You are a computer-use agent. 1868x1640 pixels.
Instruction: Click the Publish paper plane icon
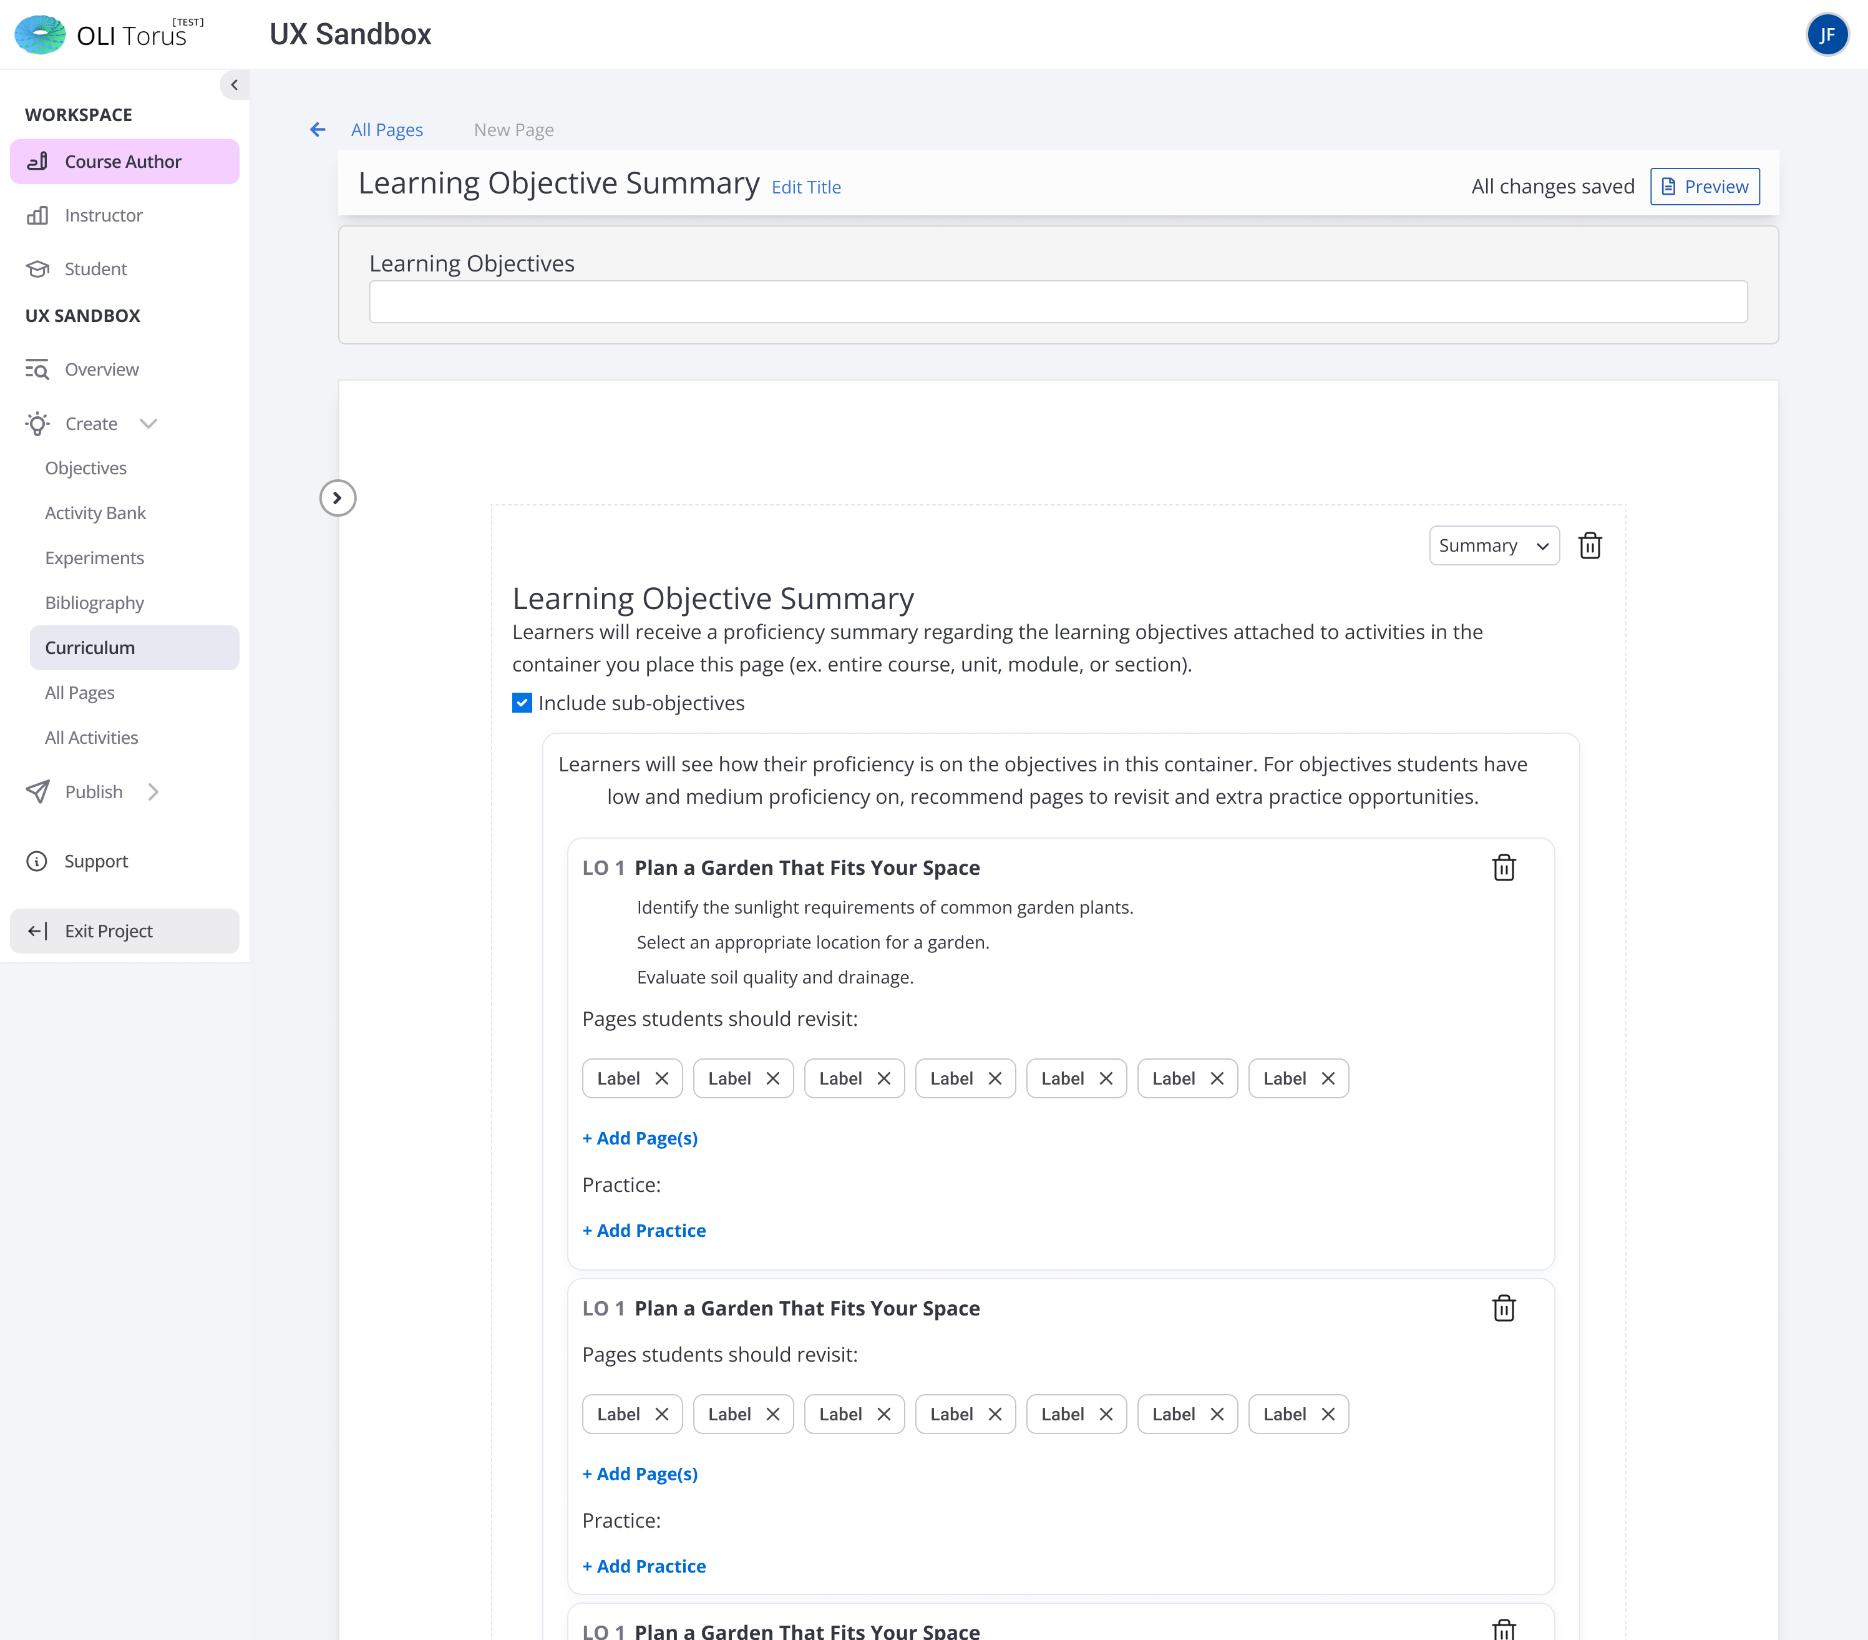(37, 792)
